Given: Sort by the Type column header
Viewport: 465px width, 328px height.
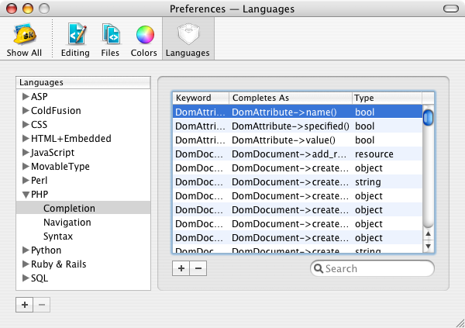Looking at the screenshot, I should click(385, 98).
